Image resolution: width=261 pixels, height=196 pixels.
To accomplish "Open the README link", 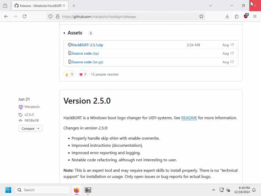I will pyautogui.click(x=189, y=118).
